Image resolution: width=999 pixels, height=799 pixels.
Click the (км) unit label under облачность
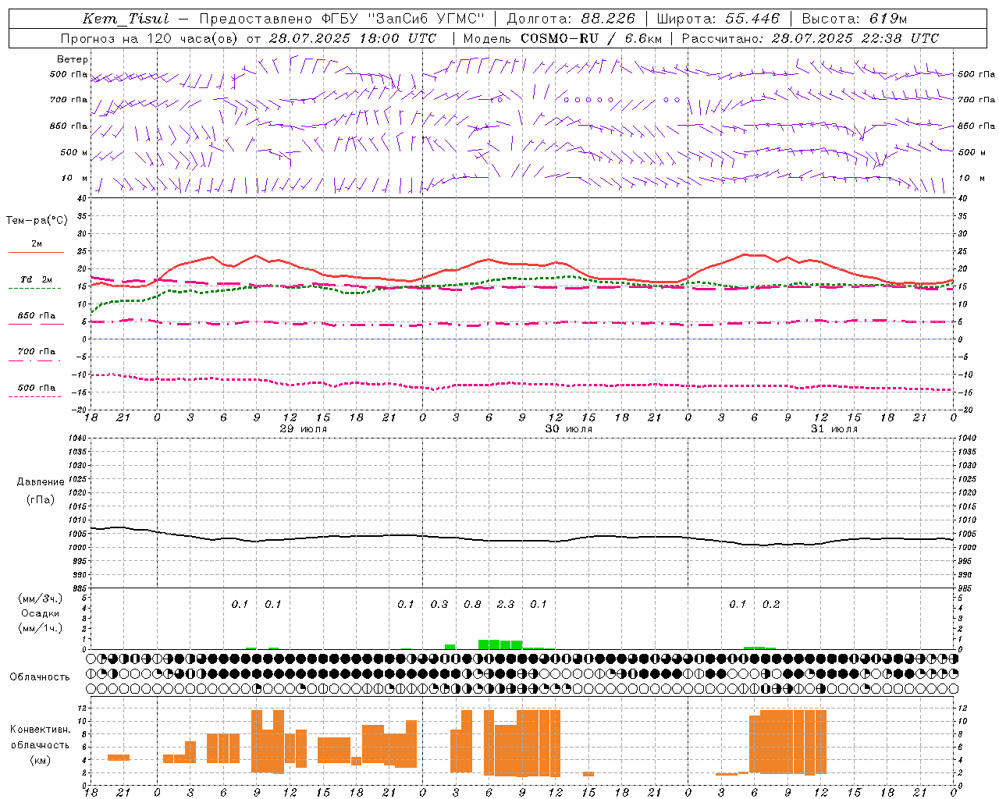(41, 760)
